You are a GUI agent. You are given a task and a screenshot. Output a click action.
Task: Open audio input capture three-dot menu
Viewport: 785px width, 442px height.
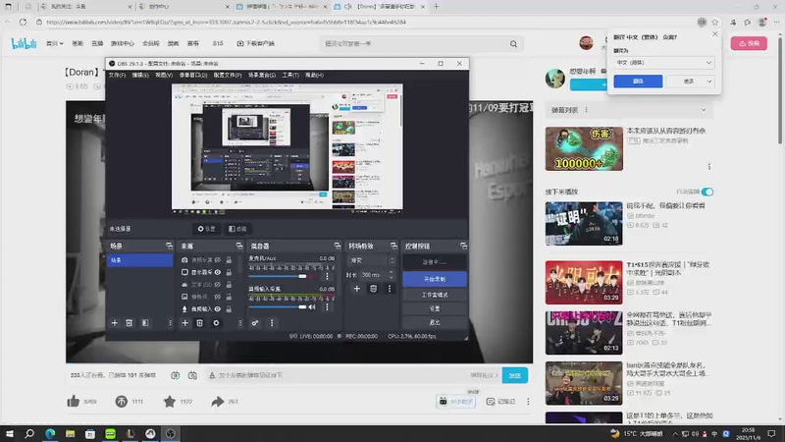(327, 307)
